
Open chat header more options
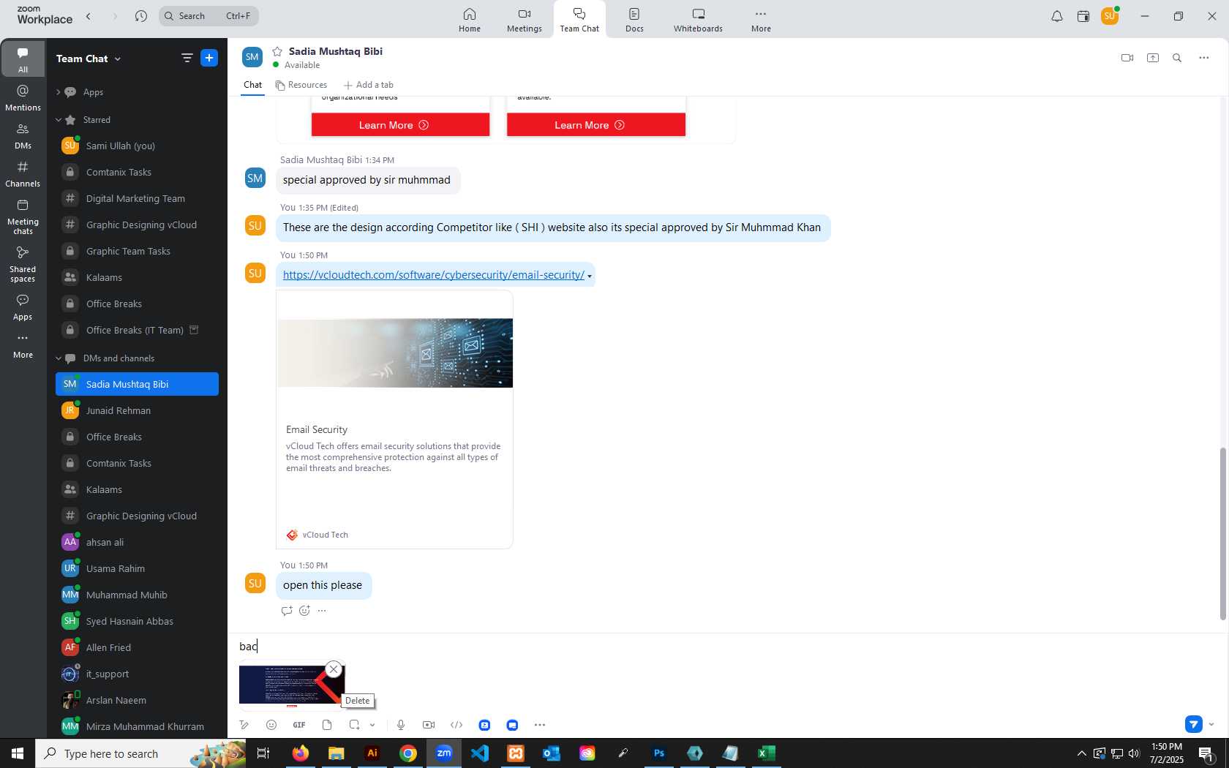point(1203,58)
